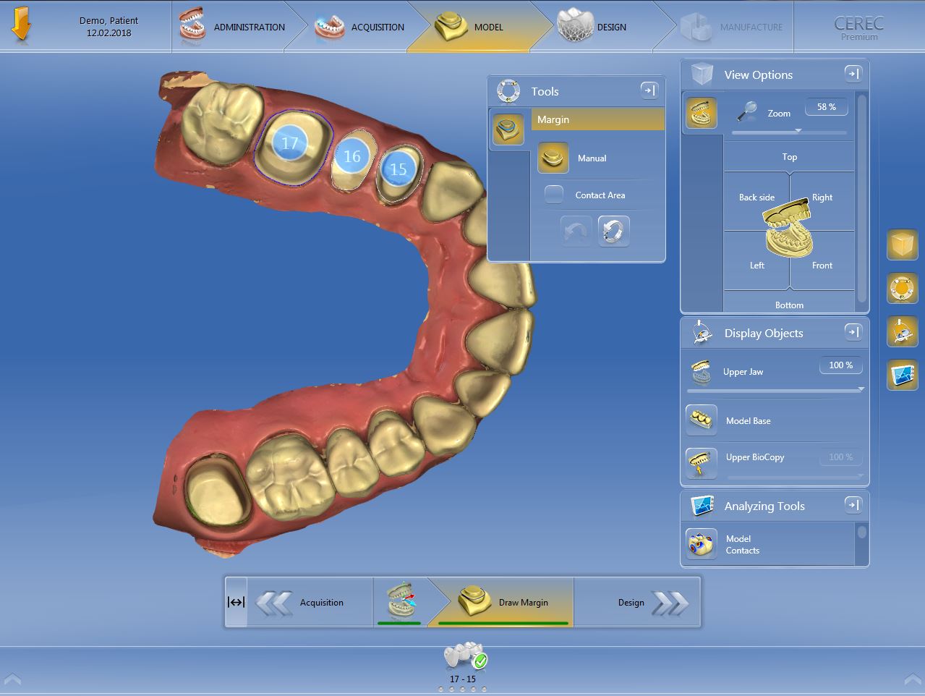Switch to the DESIGN phase tab
925x696 pixels.
(593, 27)
